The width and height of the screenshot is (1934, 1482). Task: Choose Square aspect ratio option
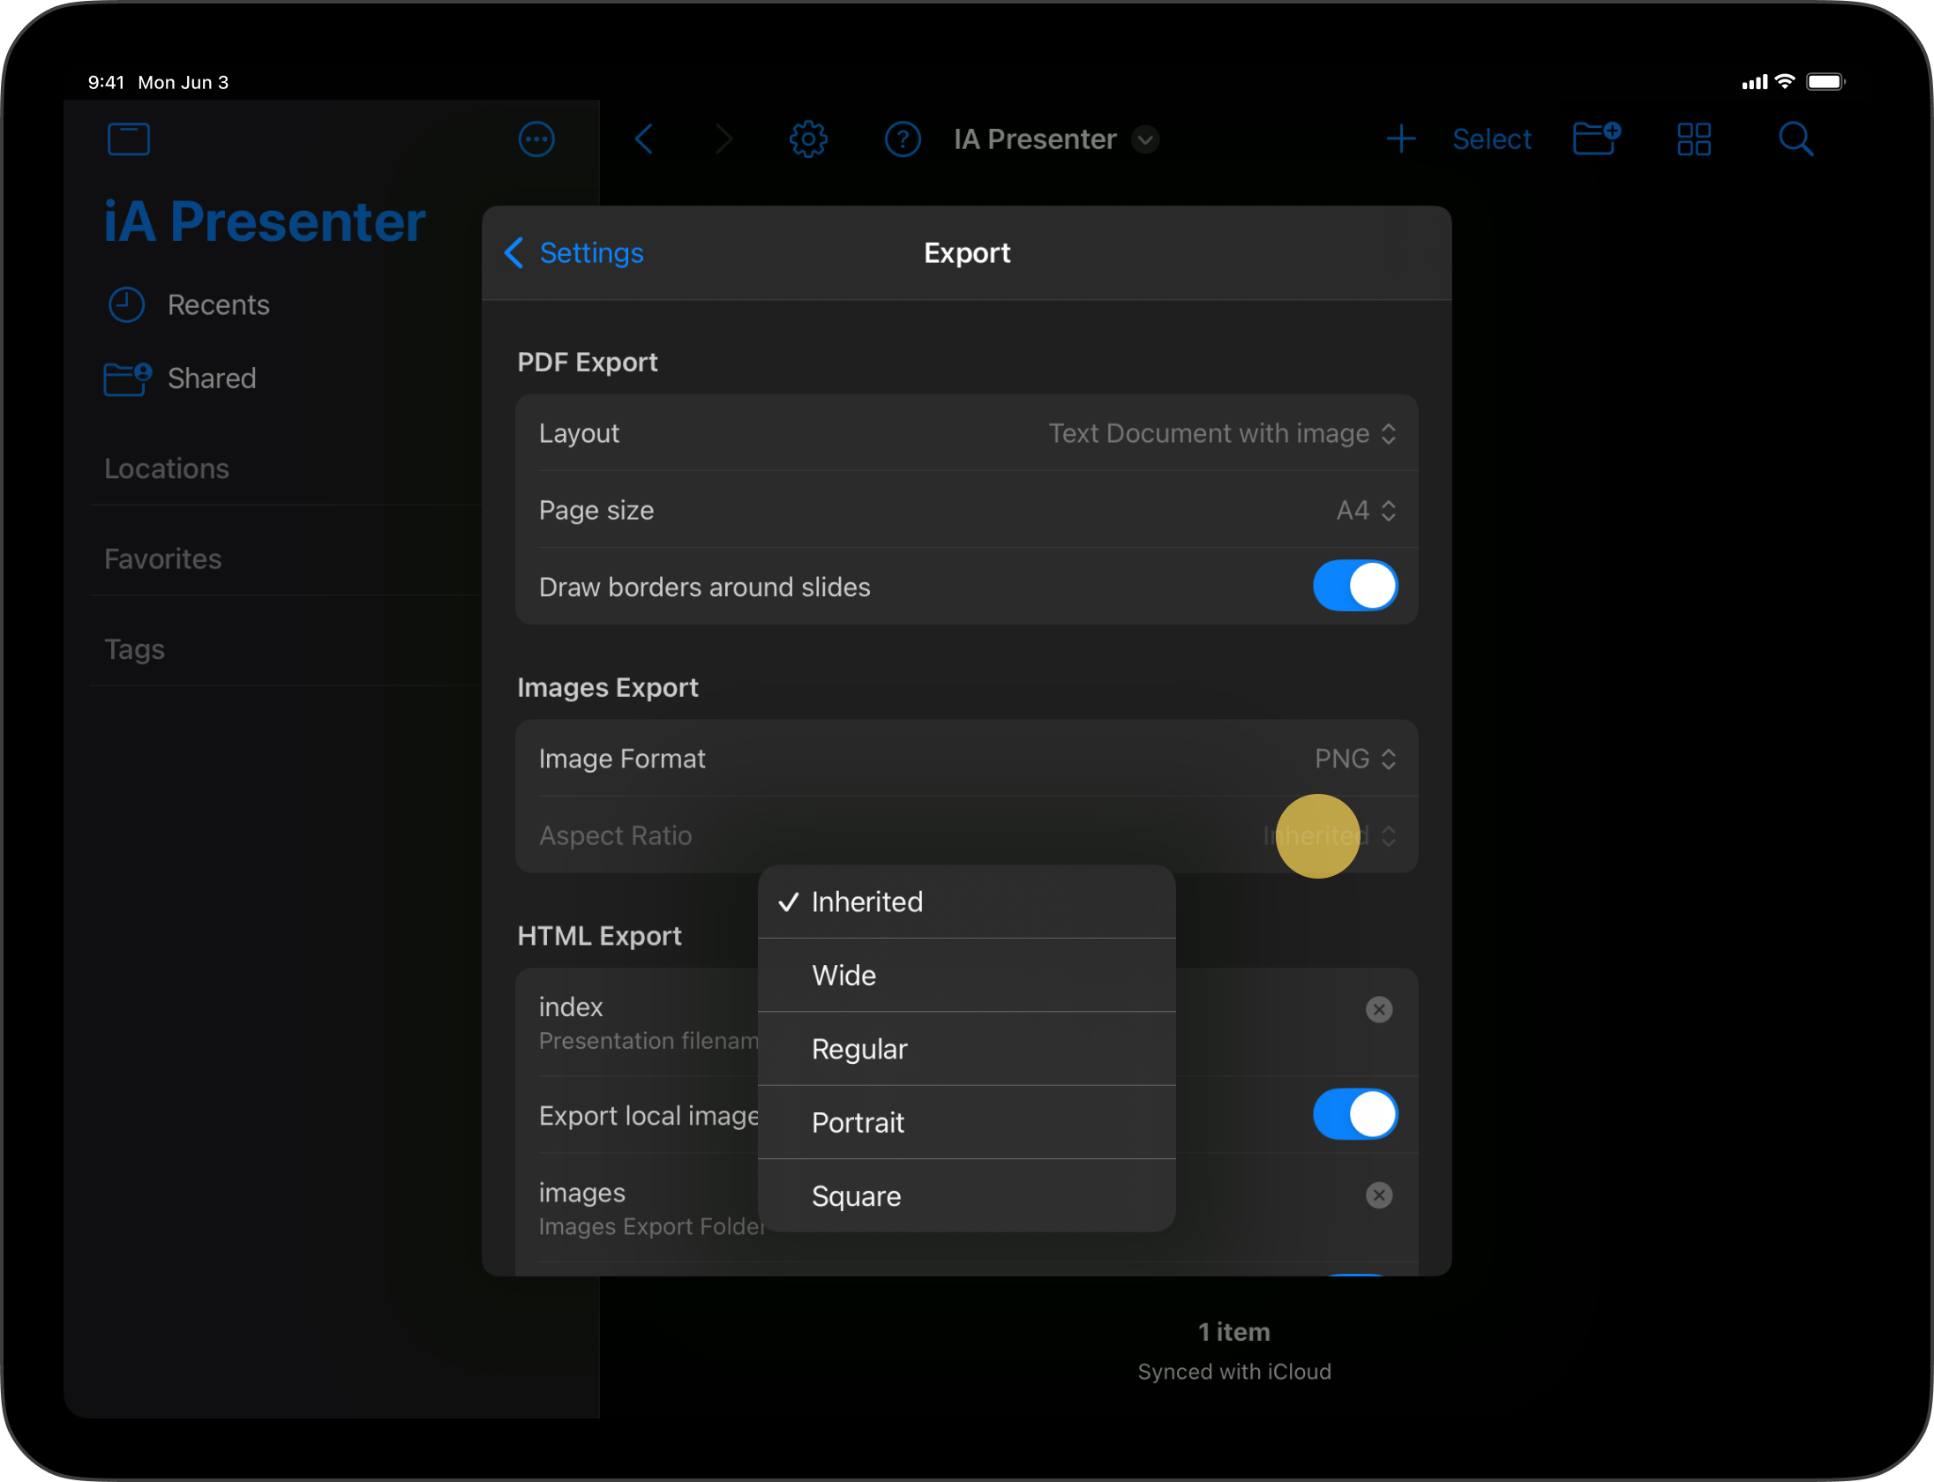pyautogui.click(x=966, y=1196)
